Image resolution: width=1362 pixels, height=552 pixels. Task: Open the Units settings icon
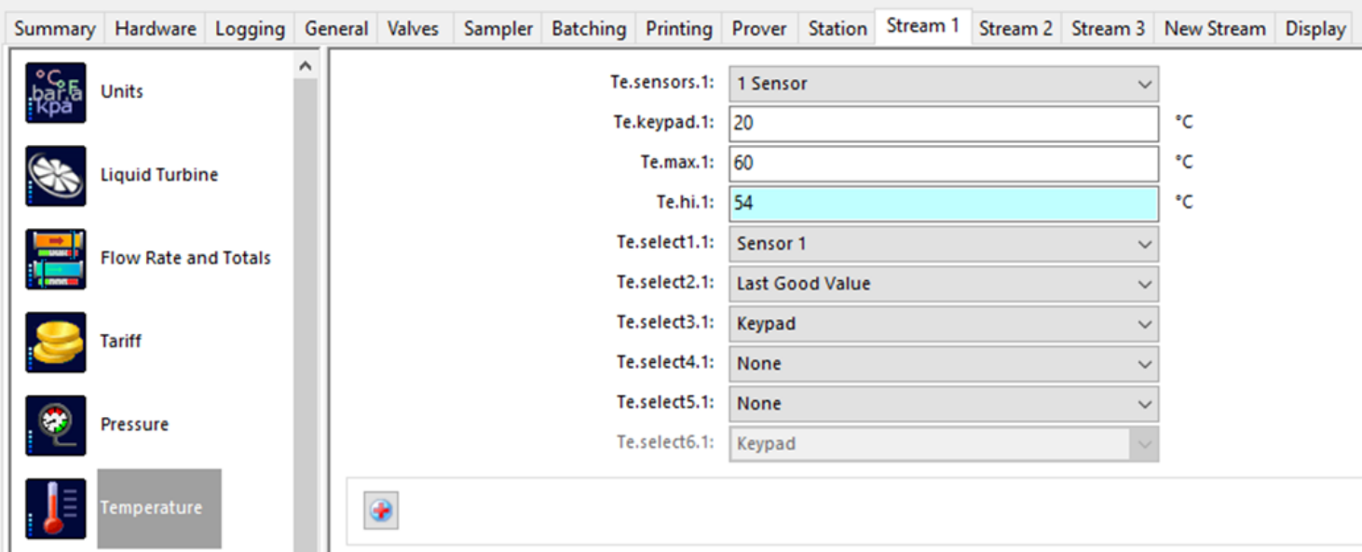tap(56, 92)
